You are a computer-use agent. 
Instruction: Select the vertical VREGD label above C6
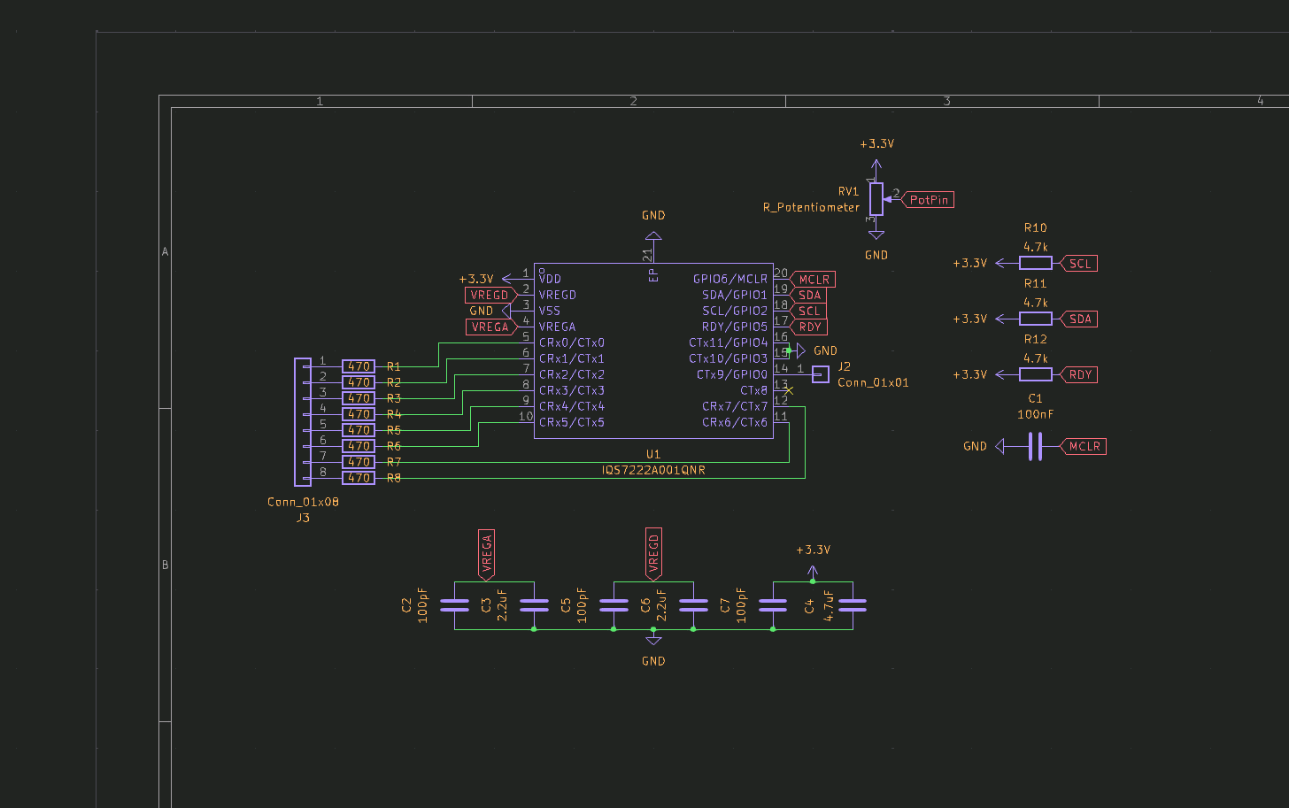coord(653,554)
